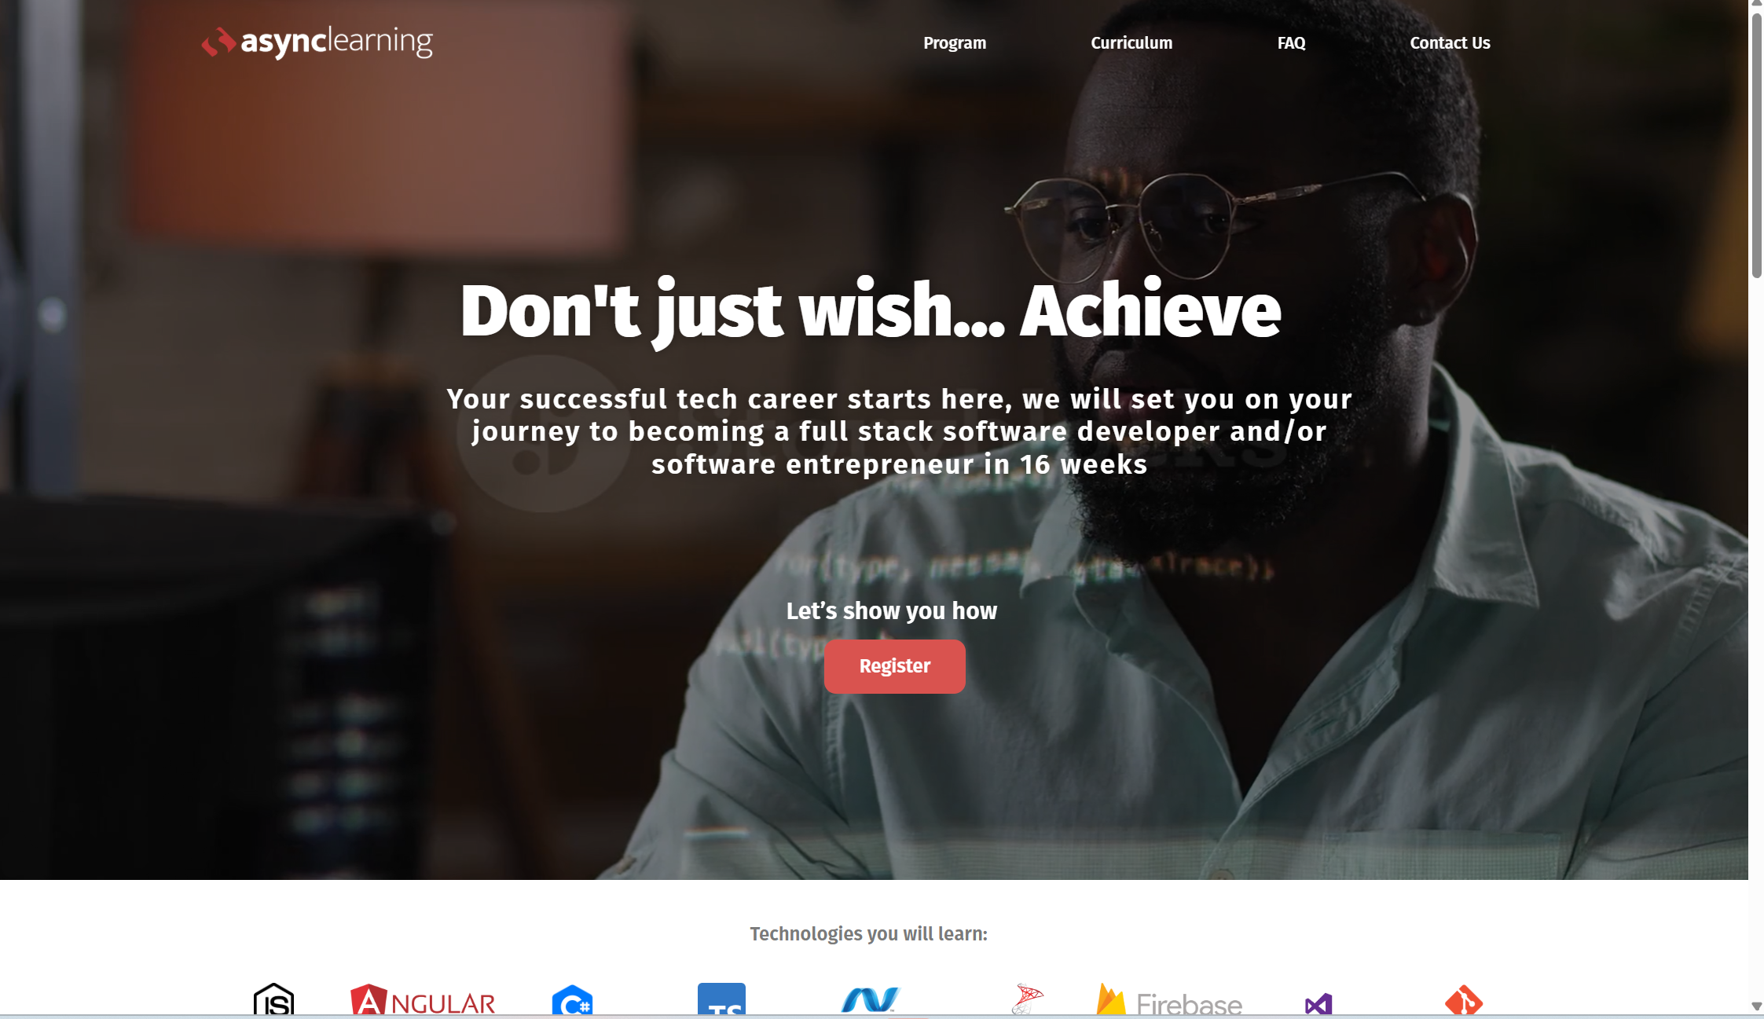Click the asynclearning logo
This screenshot has width=1764, height=1019.
pos(317,42)
